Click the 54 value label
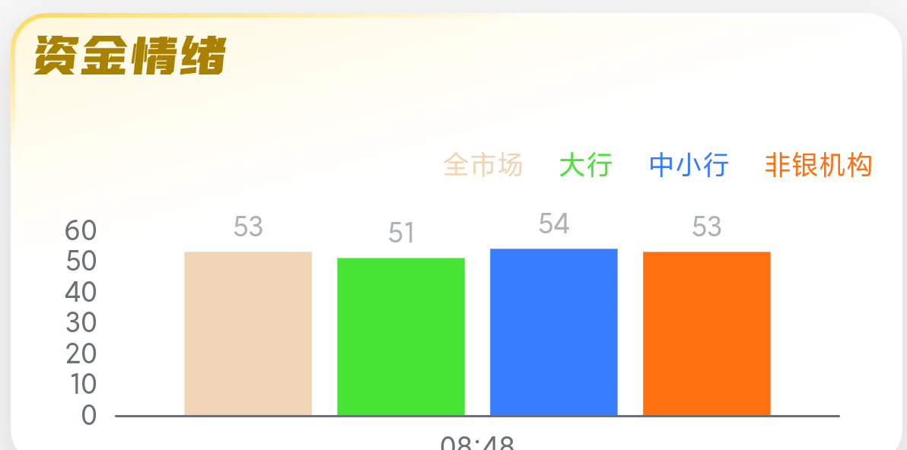Image resolution: width=907 pixels, height=450 pixels. tap(554, 224)
